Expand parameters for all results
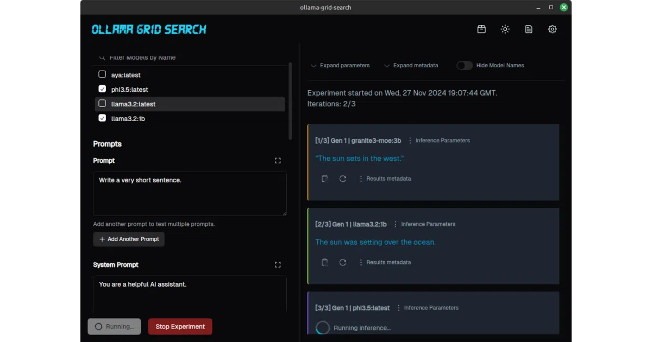 [340, 65]
